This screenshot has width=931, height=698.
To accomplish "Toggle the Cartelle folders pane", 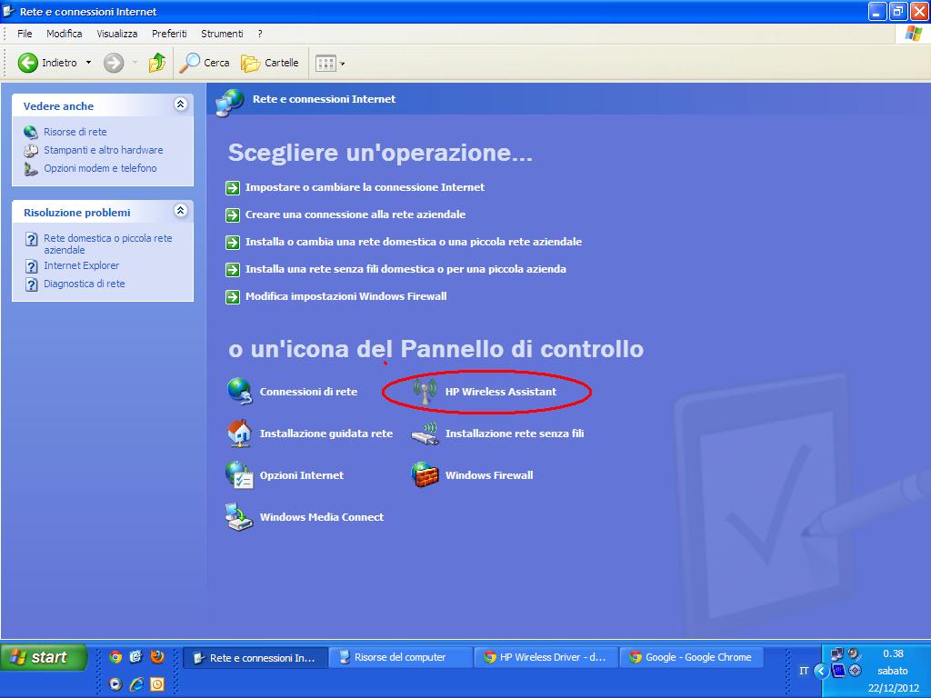I will click(270, 63).
